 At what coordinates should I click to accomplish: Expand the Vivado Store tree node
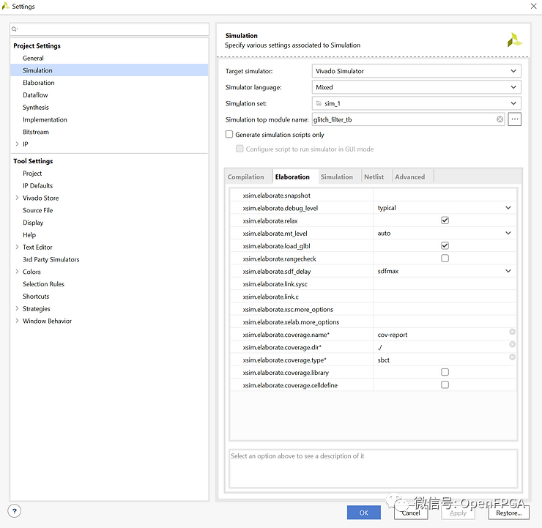pos(17,198)
